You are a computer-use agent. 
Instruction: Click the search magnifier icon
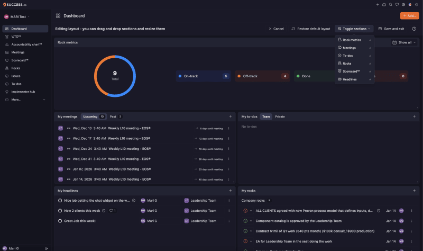pos(390,5)
